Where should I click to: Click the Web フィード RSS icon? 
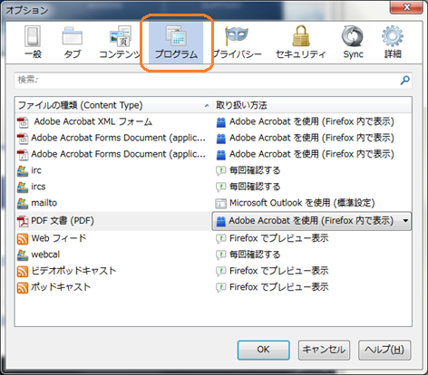pyautogui.click(x=23, y=239)
